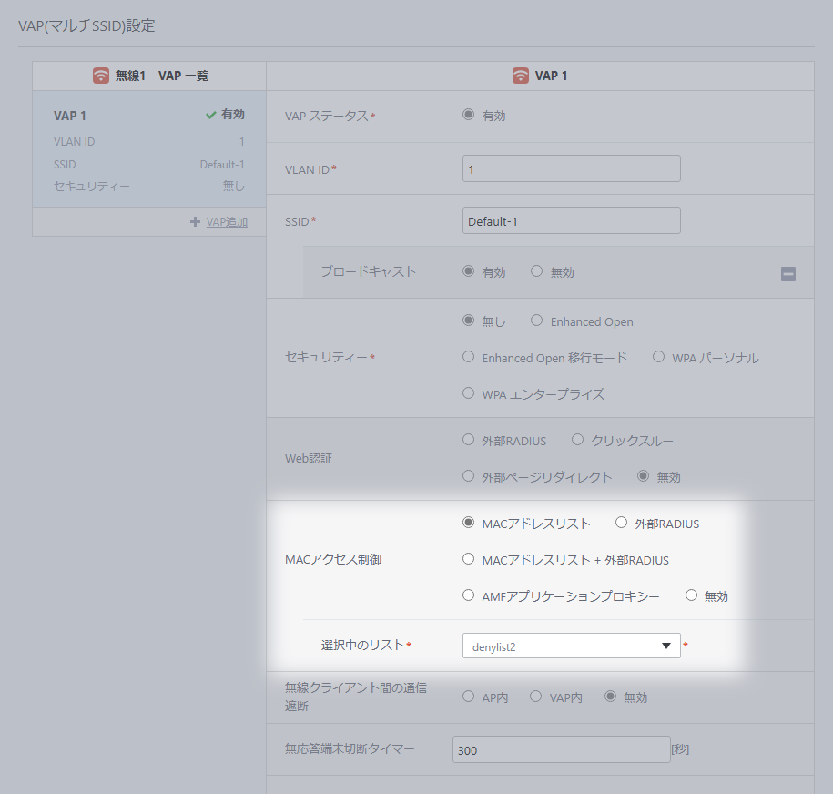Open the denylist2 selected list dropdown
The height and width of the screenshot is (794, 833).
[571, 646]
